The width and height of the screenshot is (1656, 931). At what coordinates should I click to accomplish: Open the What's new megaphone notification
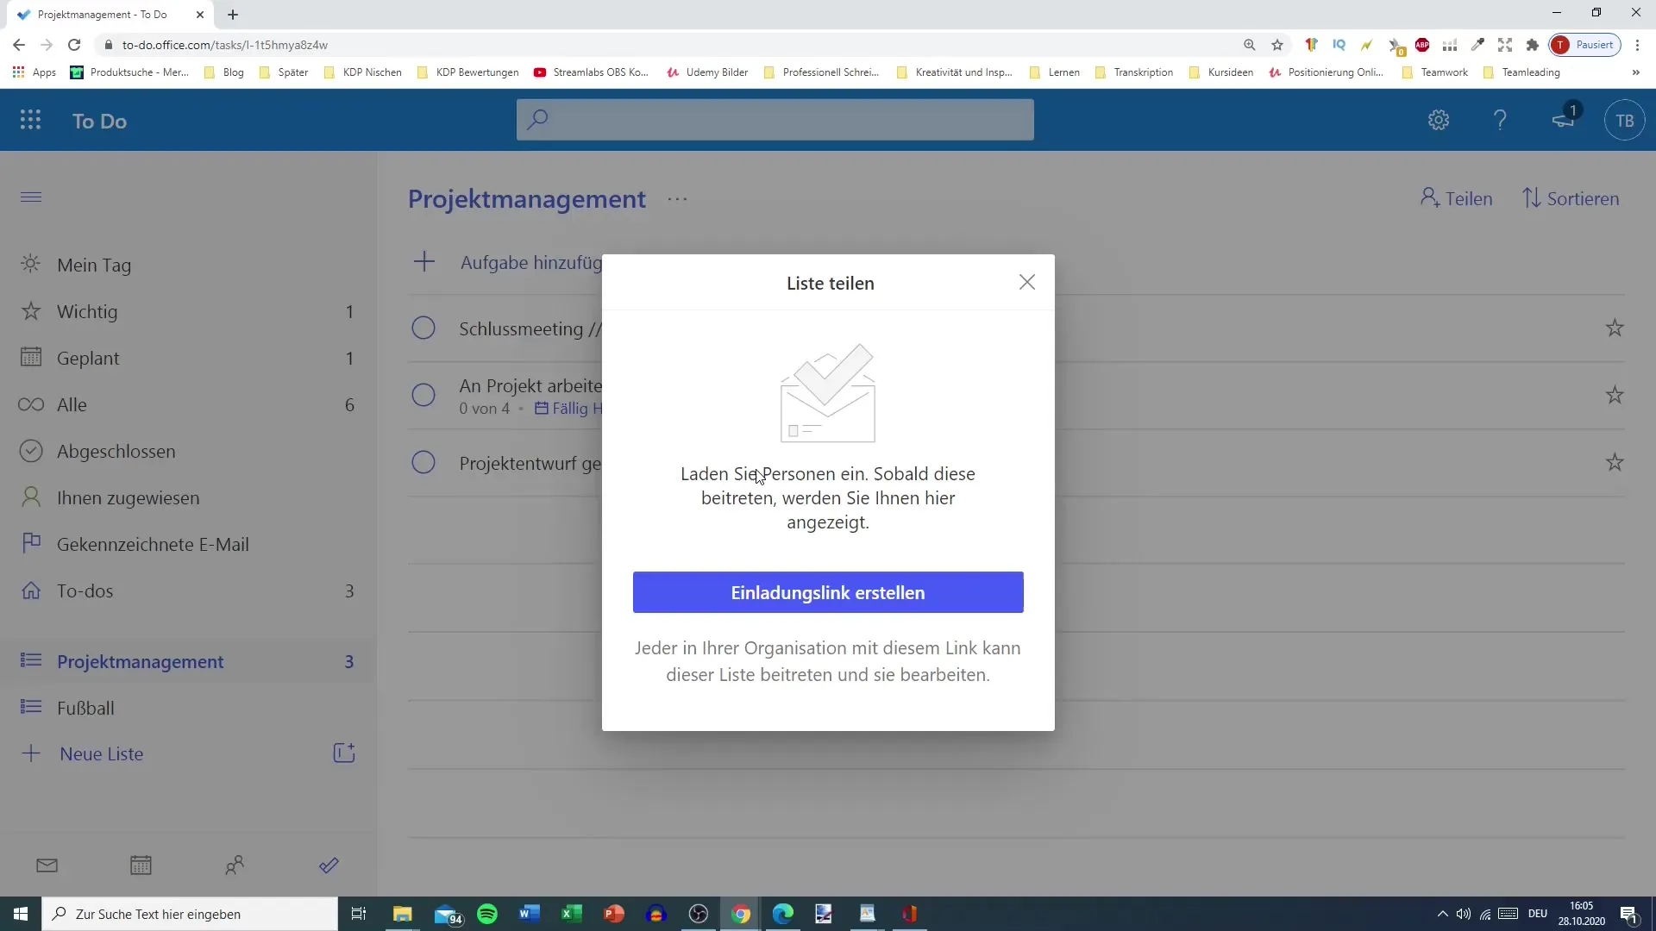pyautogui.click(x=1563, y=120)
